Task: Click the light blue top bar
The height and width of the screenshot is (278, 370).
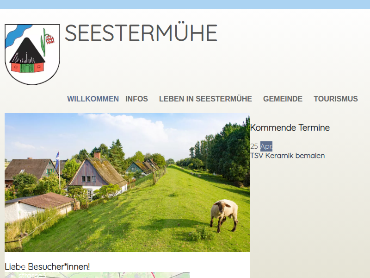Action: coord(185,5)
